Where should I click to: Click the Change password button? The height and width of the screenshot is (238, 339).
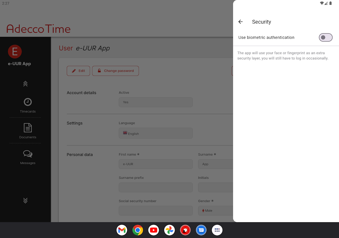point(116,71)
